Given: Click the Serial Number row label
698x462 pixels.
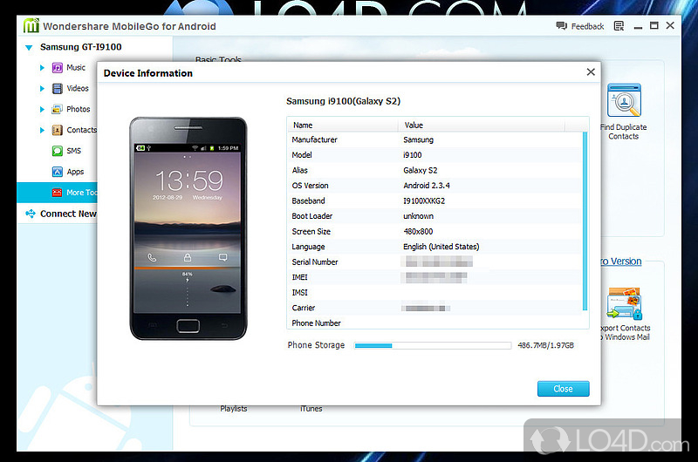Looking at the screenshot, I should tap(315, 262).
